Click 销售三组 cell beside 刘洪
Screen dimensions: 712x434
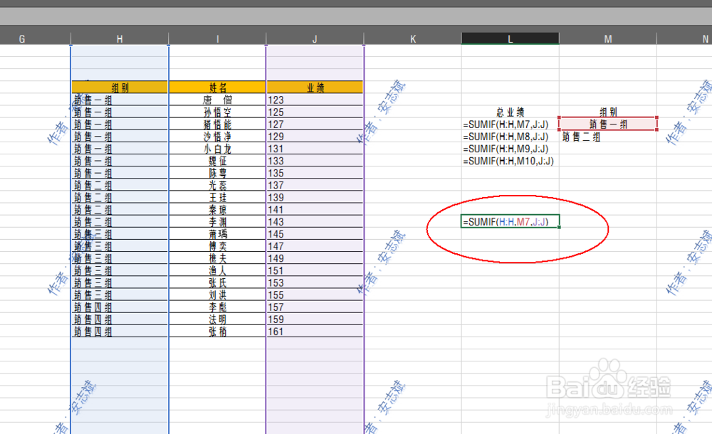click(x=120, y=295)
